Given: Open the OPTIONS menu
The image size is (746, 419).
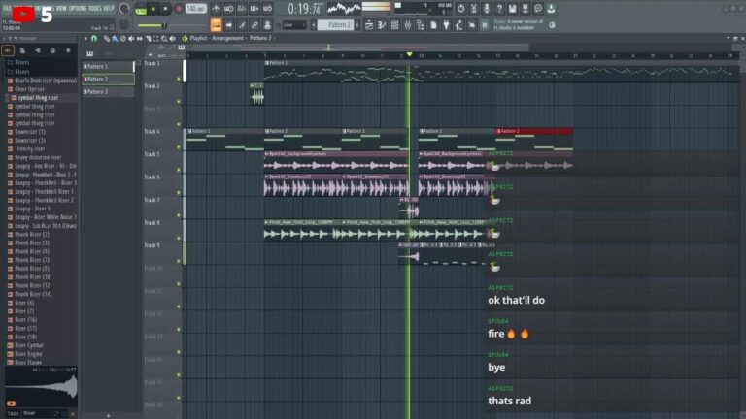Looking at the screenshot, I should click(x=78, y=8).
